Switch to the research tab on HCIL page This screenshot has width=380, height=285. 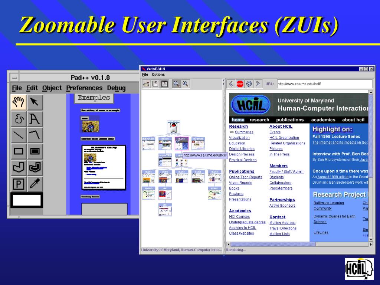point(259,120)
